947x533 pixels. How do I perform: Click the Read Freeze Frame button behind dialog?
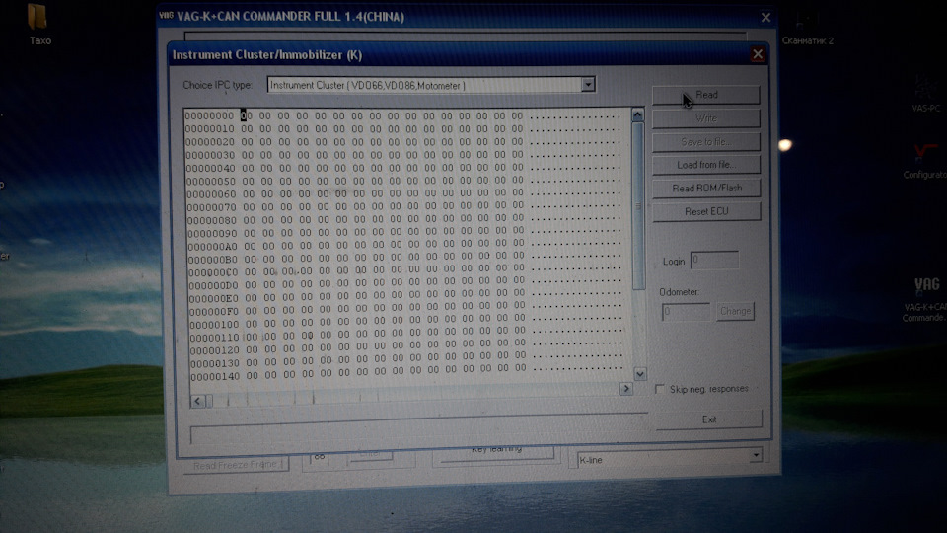[x=236, y=465]
